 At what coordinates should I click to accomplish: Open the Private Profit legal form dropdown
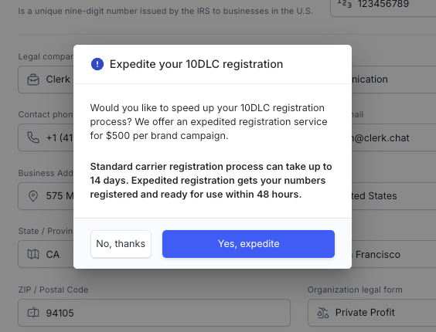coord(372,313)
